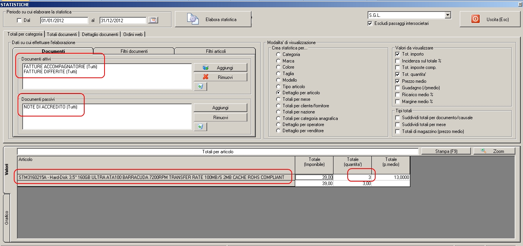523x246 pixels.
Task: Check Suddividi totali per documento/causale
Action: (398, 118)
